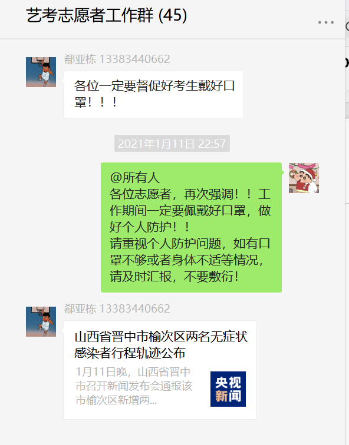This screenshot has width=349, height=445.
Task: Open chat info via three-dots icon
Action: tap(325, 22)
